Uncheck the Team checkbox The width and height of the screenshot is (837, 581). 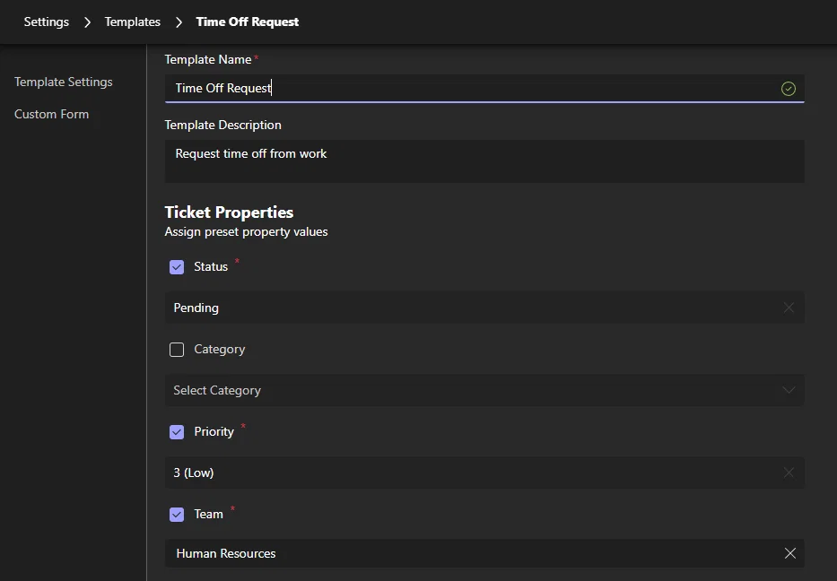177,515
